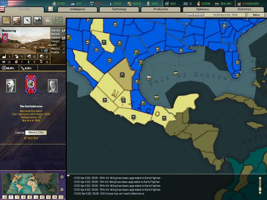
Task: Click the message log scrollbar handle
Action: coord(260,189)
